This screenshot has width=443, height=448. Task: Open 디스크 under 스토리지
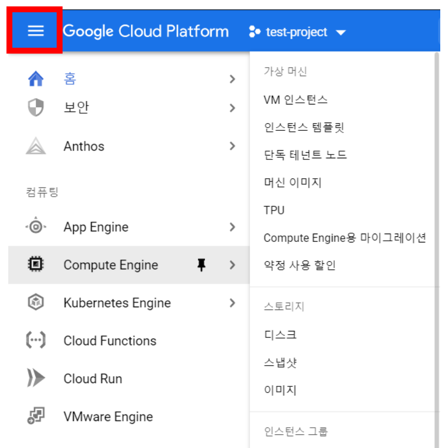coord(280,335)
